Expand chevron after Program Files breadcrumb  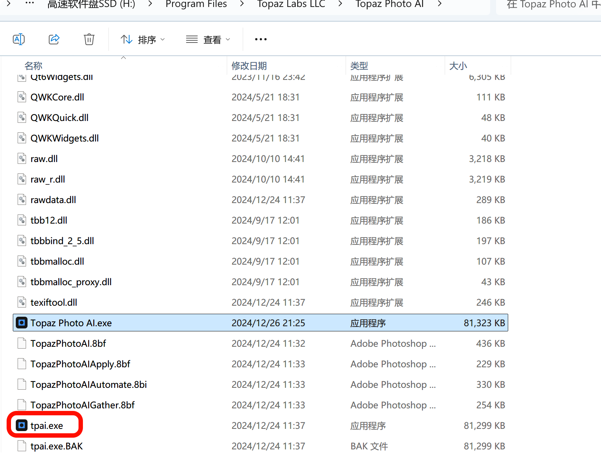coord(242,4)
